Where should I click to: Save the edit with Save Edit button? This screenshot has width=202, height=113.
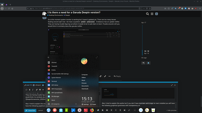(x=30, y=110)
